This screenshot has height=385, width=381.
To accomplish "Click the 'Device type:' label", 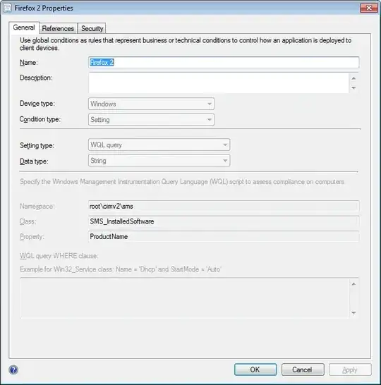I will [37, 104].
